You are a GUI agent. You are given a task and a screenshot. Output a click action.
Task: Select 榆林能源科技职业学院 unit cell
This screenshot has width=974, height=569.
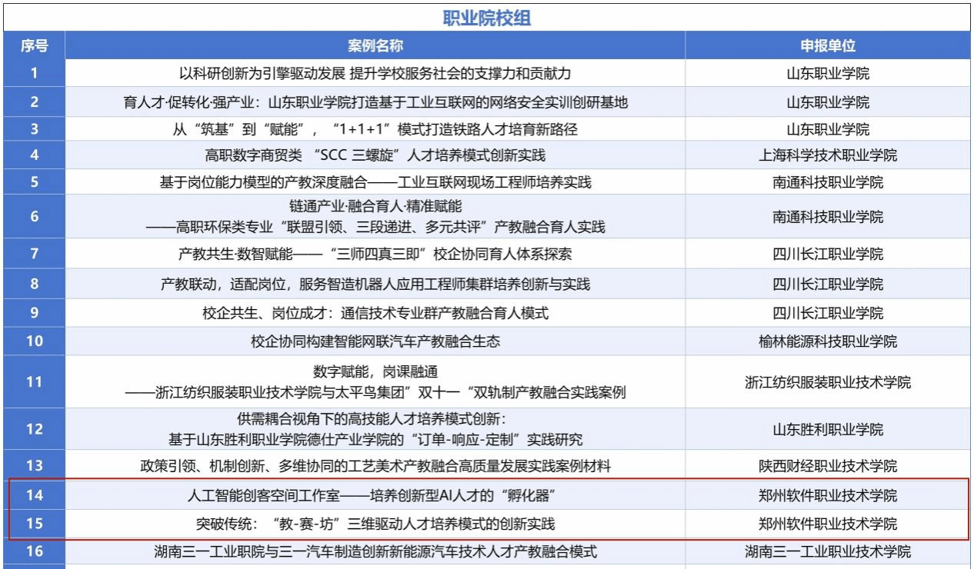click(x=827, y=341)
